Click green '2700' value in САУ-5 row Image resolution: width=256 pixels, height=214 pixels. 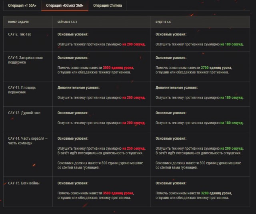click(205, 67)
